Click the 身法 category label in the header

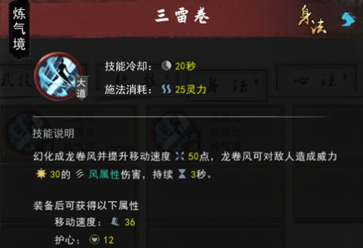312,20
